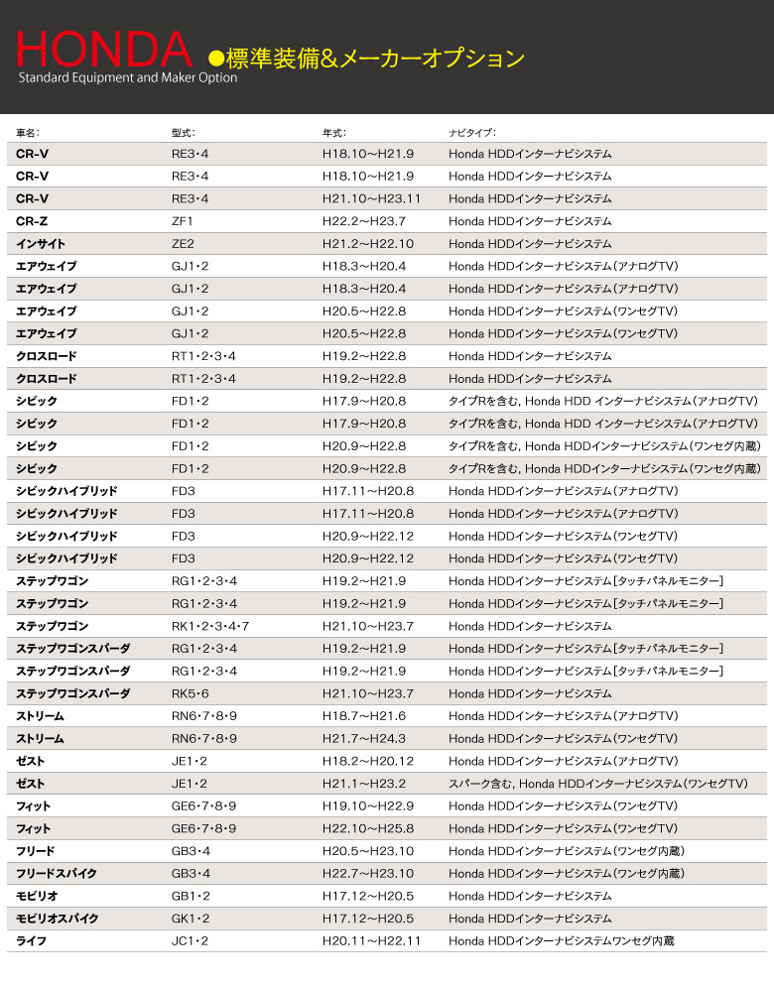Click the フリードスパイク car name
Viewport: 774px width, 987px height.
(x=57, y=874)
